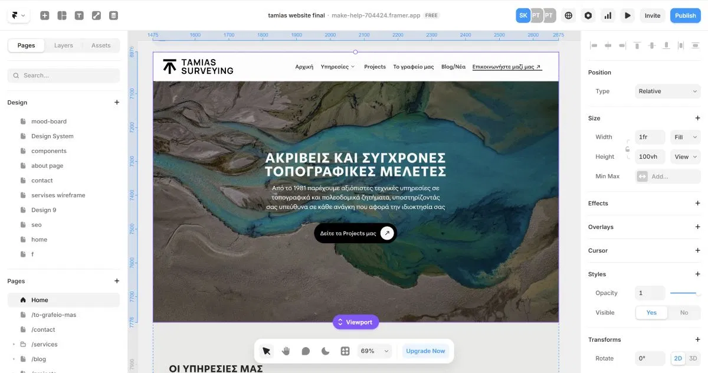
Task: Align right icon in properties panel
Action: (x=622, y=45)
